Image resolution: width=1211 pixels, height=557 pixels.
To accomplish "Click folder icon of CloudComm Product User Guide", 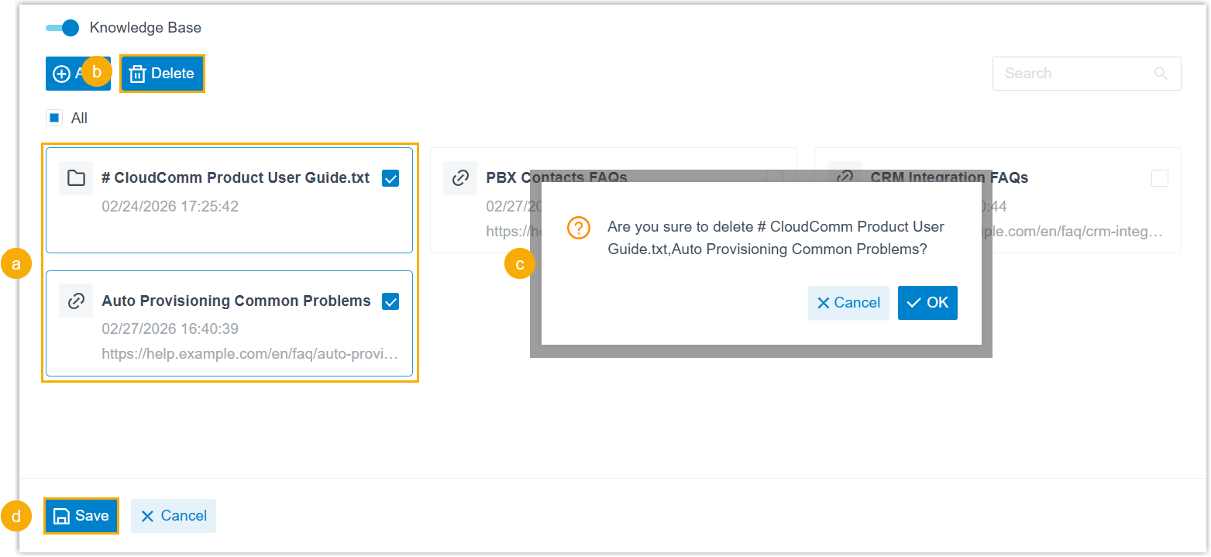I will tap(76, 178).
